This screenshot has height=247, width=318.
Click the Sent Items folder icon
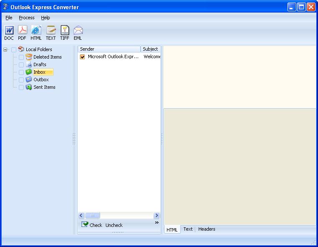pyautogui.click(x=29, y=87)
